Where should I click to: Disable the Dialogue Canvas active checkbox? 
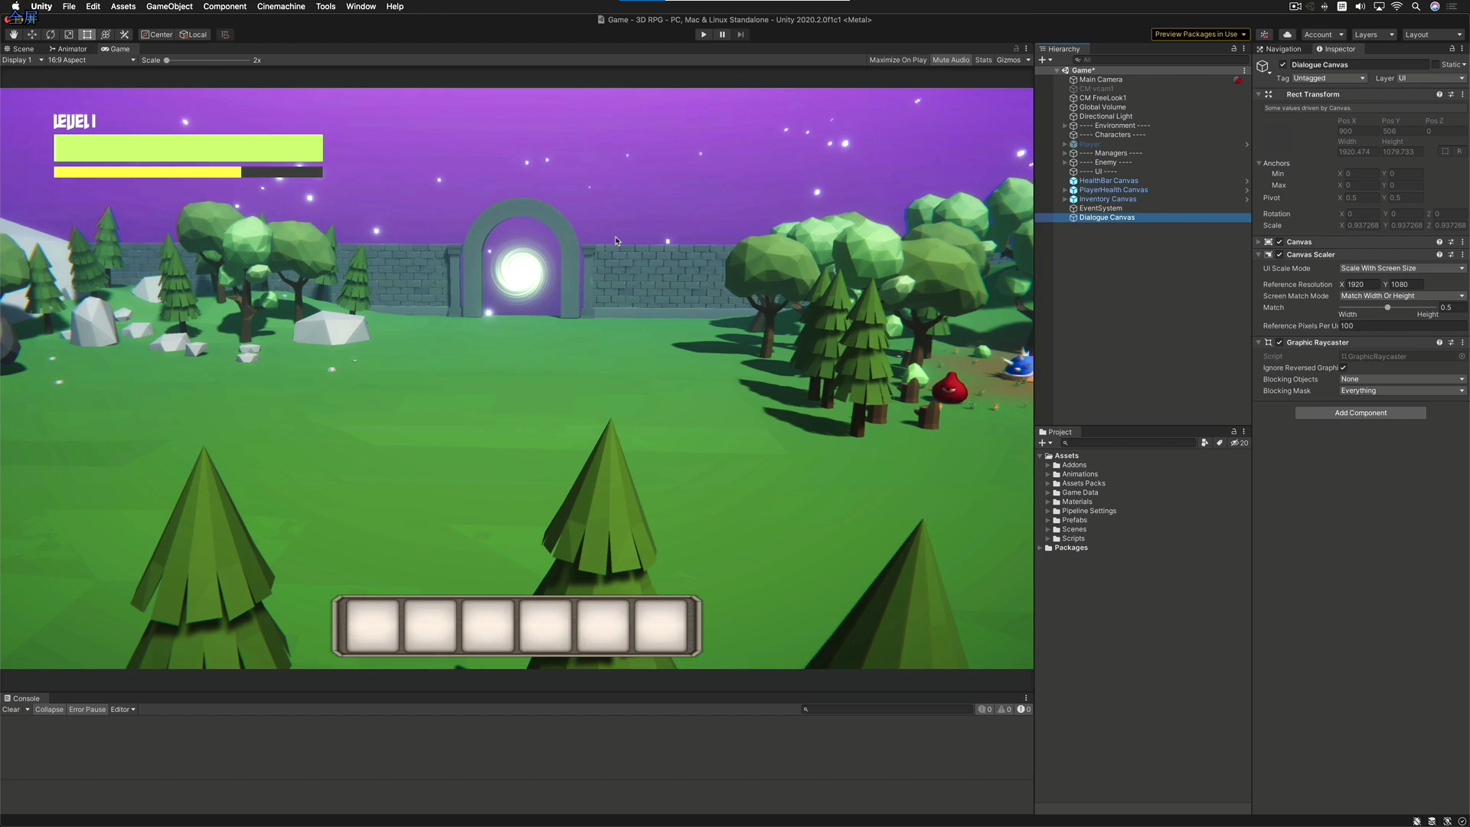[1283, 65]
